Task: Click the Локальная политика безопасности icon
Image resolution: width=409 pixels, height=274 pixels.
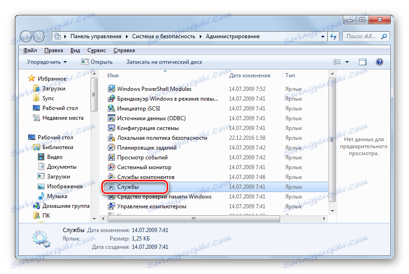Action: (112, 138)
